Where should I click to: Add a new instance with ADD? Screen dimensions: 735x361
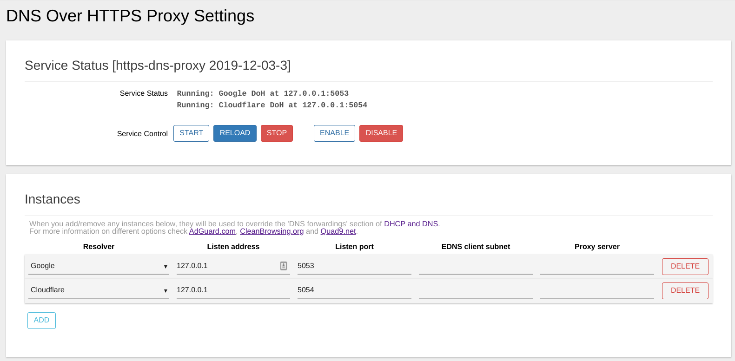click(41, 320)
